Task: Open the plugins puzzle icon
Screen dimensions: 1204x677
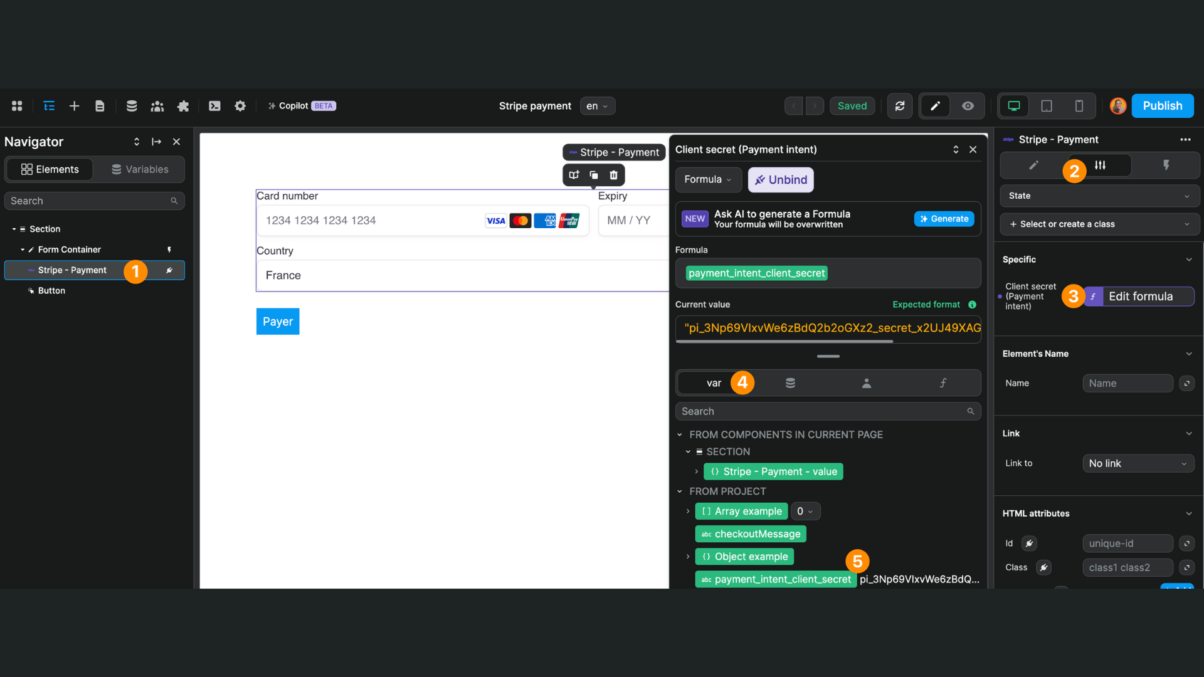Action: [183, 106]
